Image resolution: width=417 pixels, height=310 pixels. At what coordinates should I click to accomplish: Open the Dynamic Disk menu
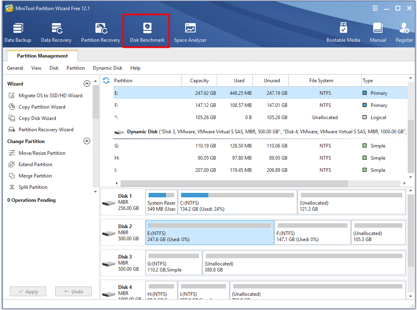coord(108,68)
